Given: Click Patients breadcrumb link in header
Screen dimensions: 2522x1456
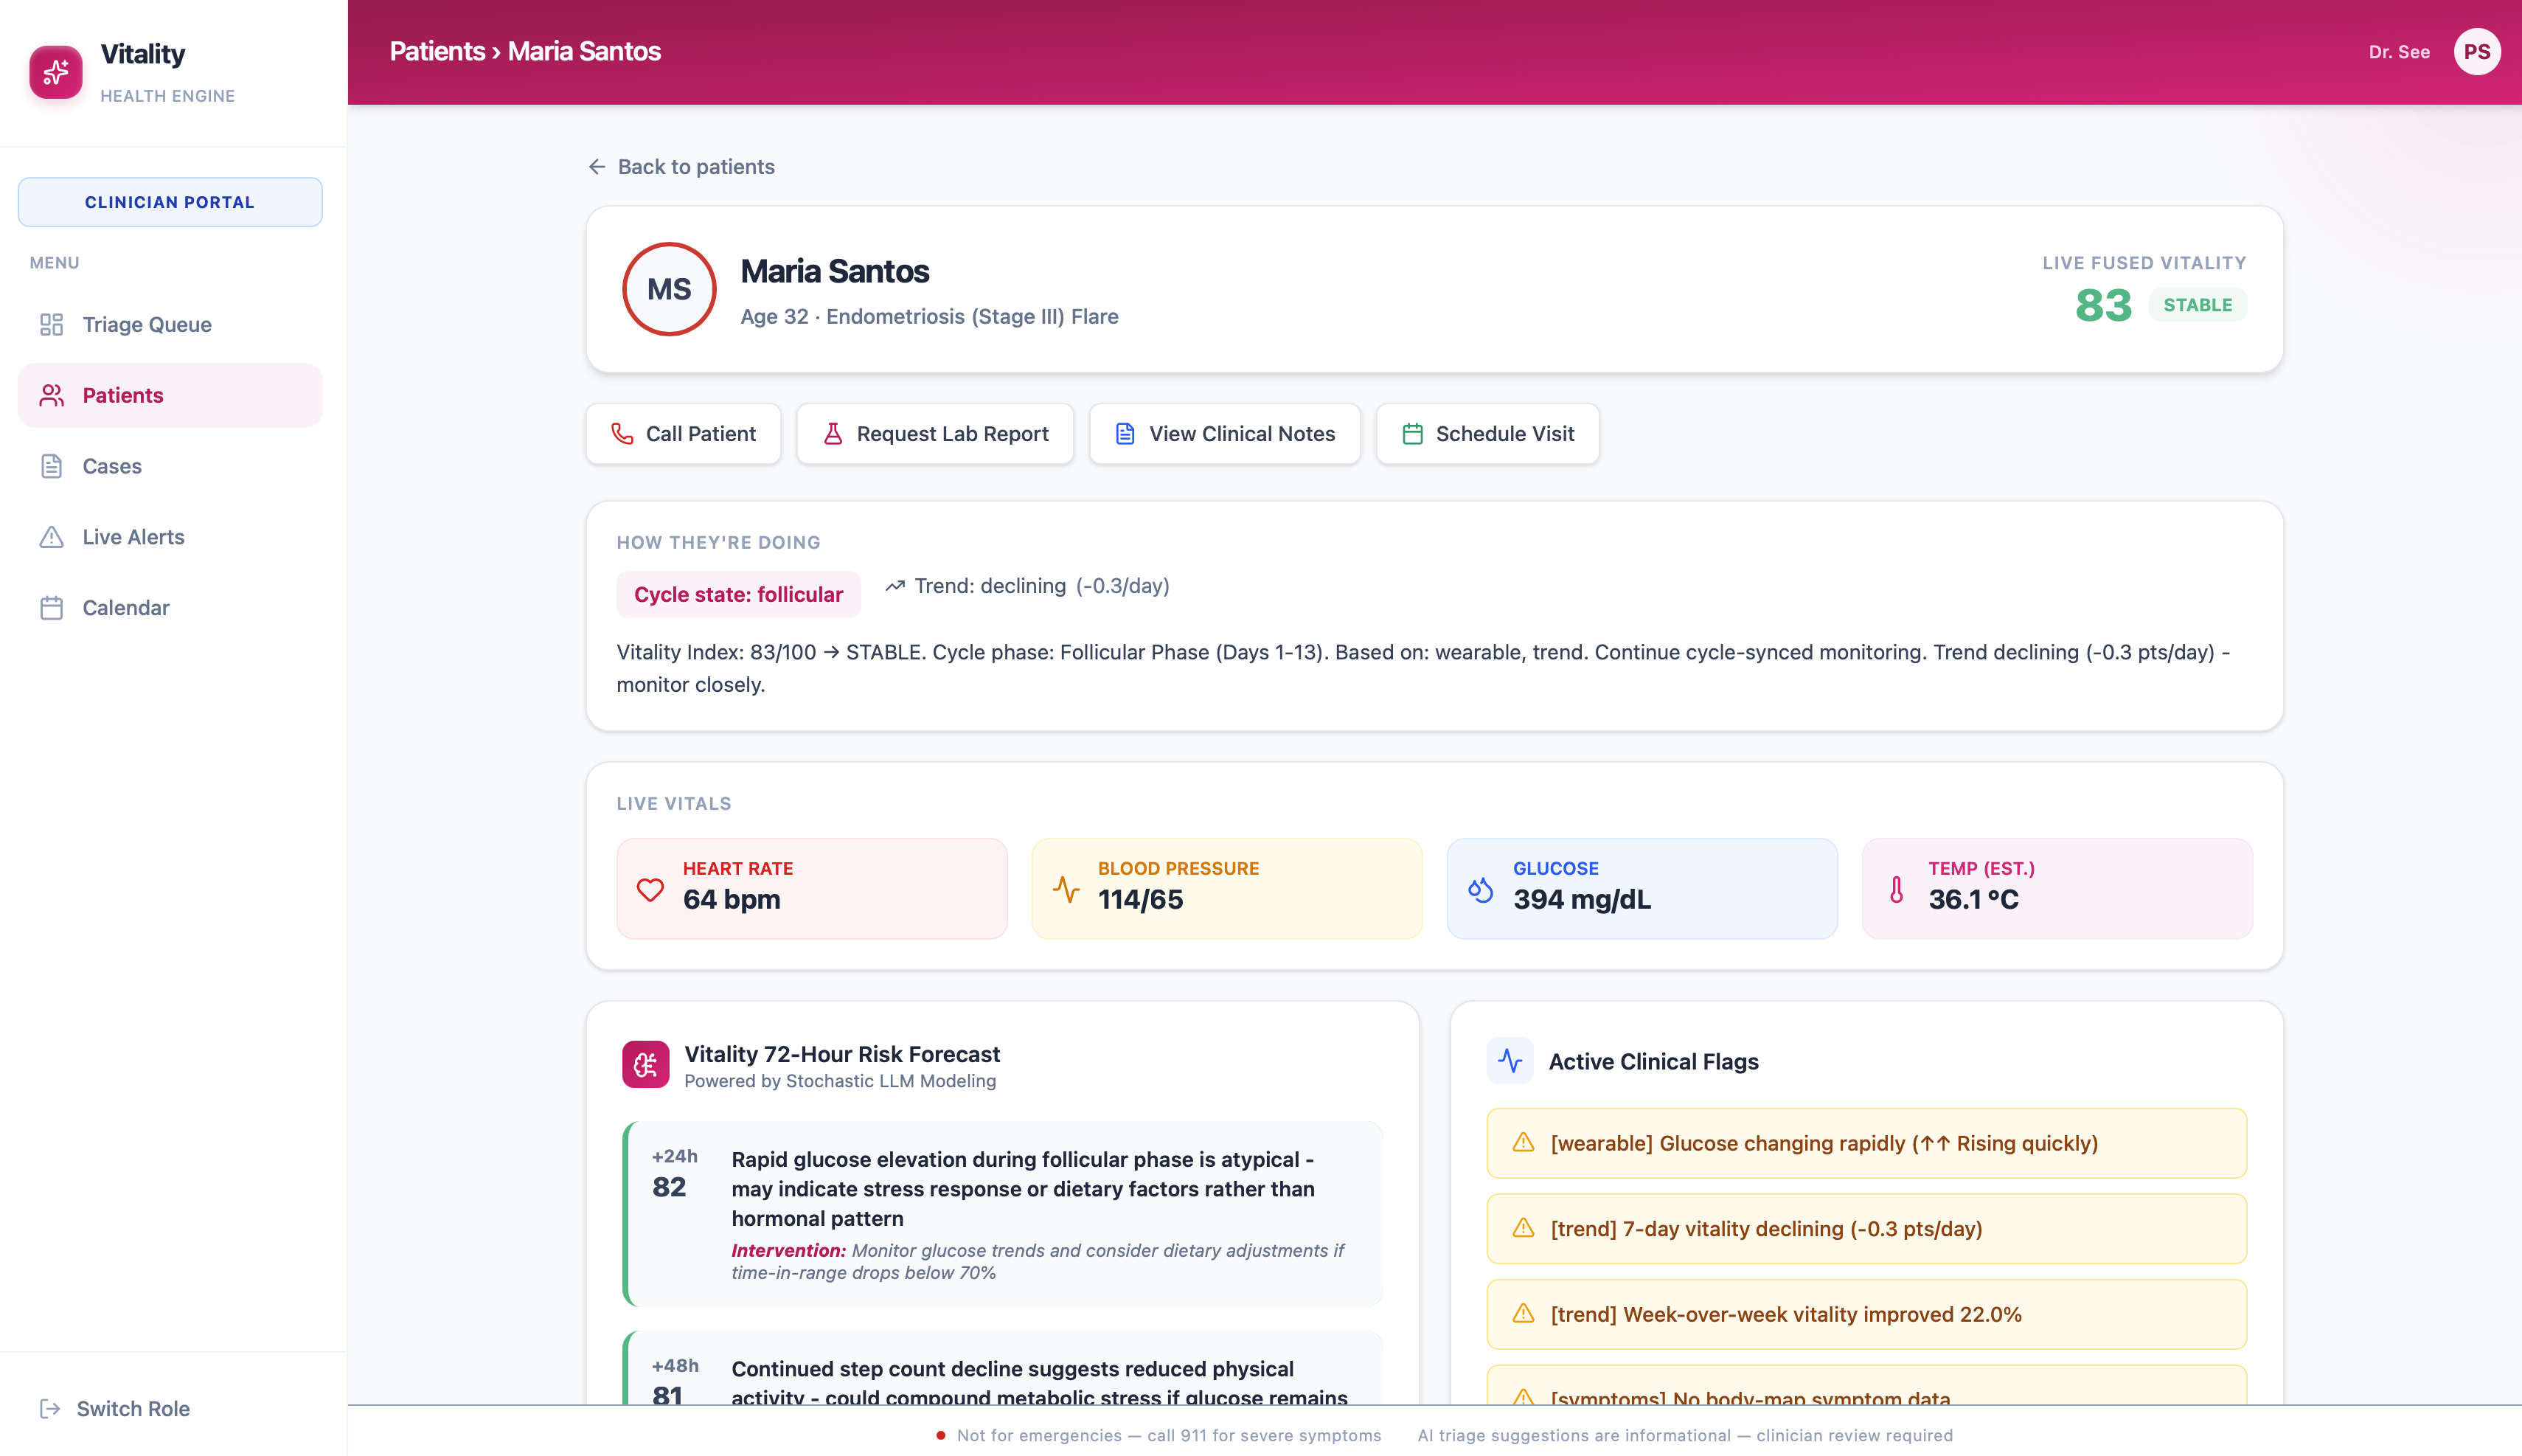Looking at the screenshot, I should click(x=437, y=52).
